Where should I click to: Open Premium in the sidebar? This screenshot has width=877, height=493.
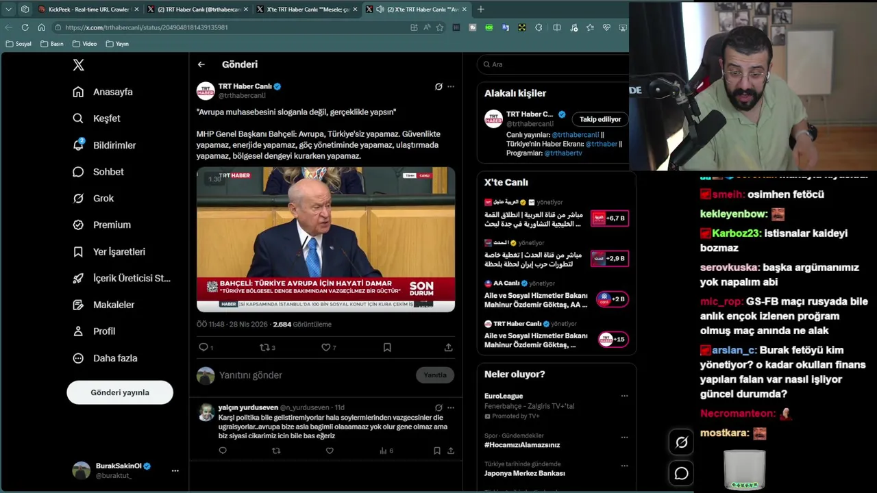(101, 225)
